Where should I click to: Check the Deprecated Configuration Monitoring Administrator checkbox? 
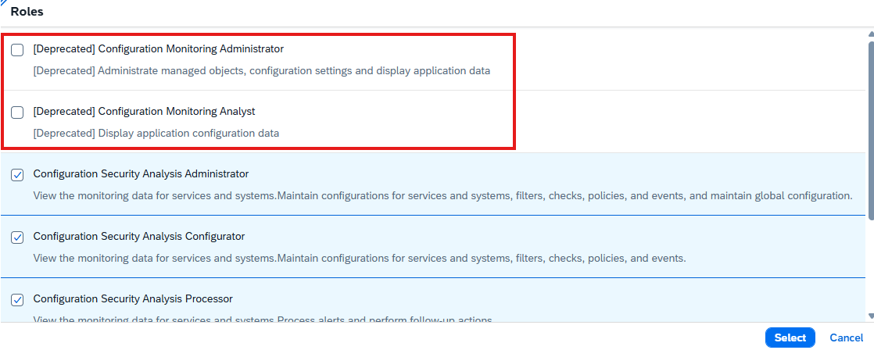point(17,50)
